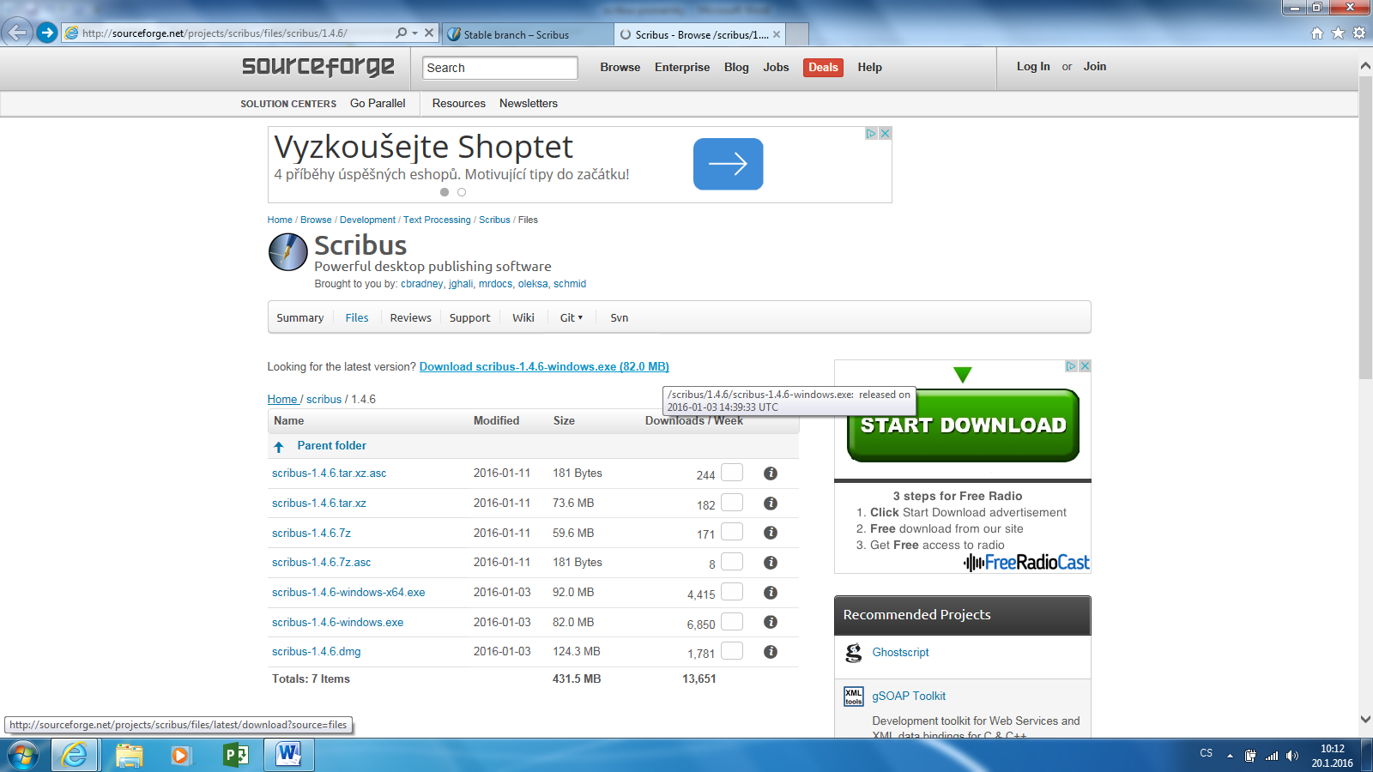This screenshot has height=772, width=1373.
Task: Open the Enterprise menu item
Action: pyautogui.click(x=682, y=67)
